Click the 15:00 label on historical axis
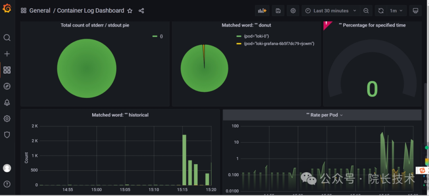 (96, 189)
